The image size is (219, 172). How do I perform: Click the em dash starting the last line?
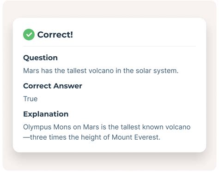(x=27, y=137)
